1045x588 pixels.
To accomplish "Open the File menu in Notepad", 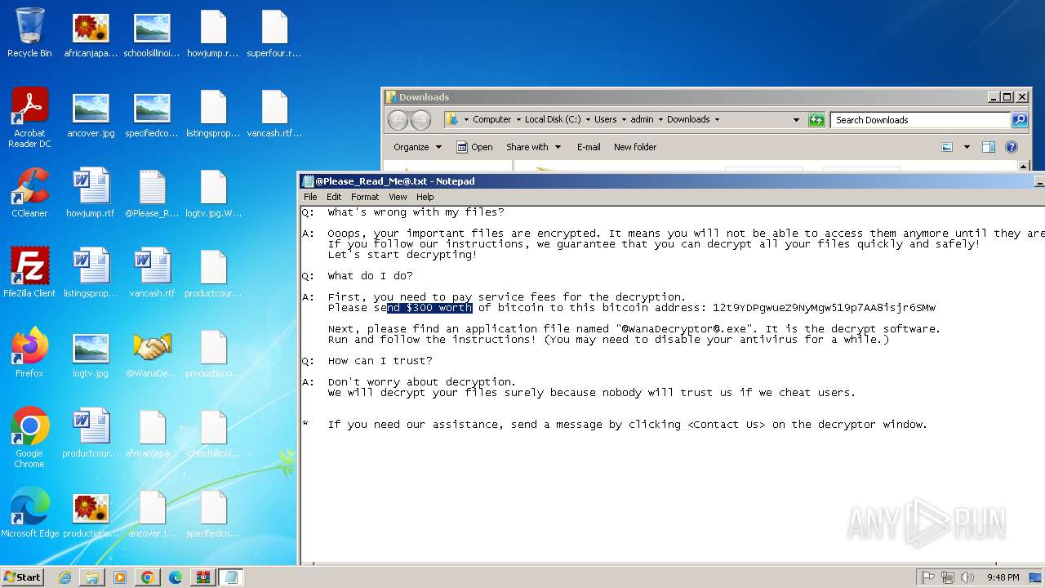I will coord(310,197).
